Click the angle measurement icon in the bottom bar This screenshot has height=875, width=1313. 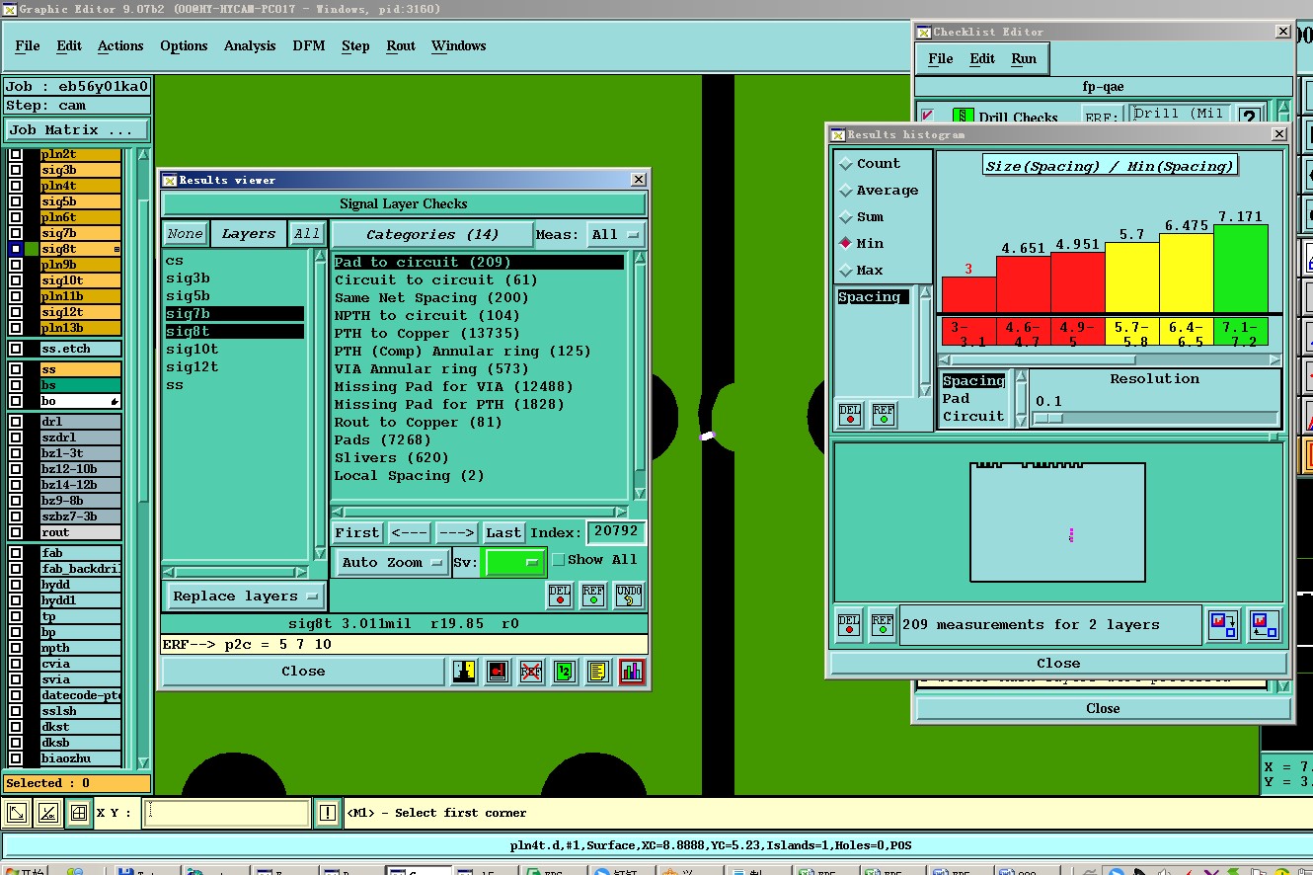(x=48, y=814)
